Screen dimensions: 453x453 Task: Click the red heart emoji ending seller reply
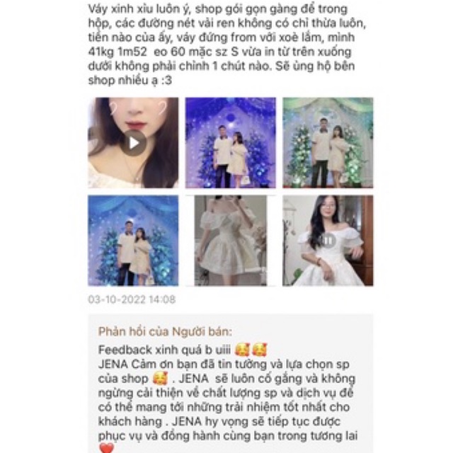click(107, 448)
